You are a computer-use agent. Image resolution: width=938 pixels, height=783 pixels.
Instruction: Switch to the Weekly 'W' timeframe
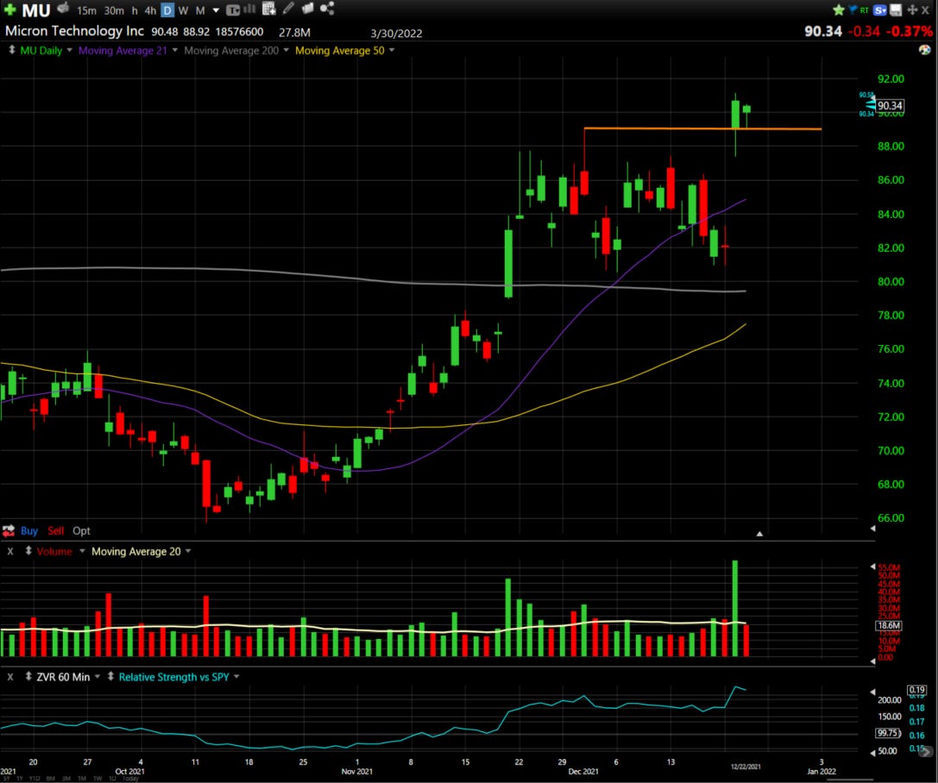183,10
